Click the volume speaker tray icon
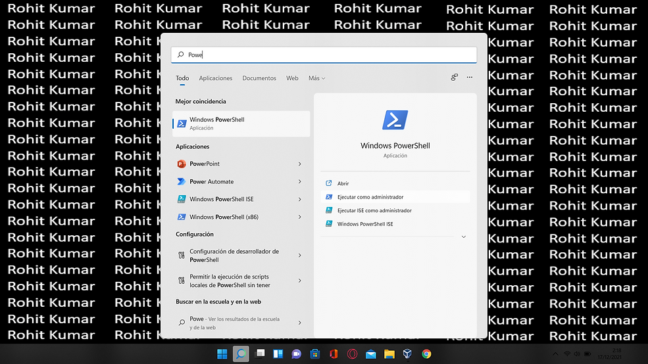Viewport: 648px width, 364px height. [577, 354]
